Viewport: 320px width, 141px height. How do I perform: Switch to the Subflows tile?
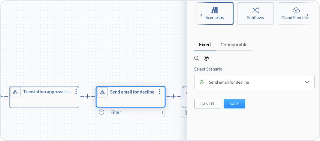tap(255, 13)
